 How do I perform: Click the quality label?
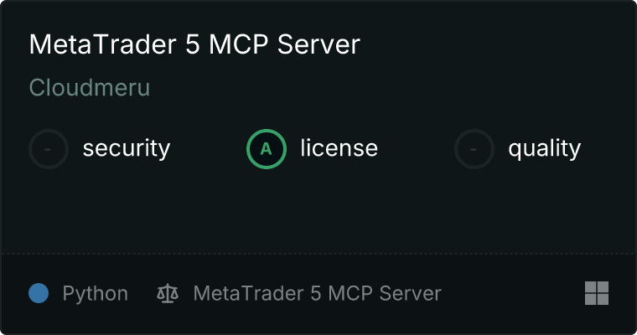pyautogui.click(x=544, y=148)
